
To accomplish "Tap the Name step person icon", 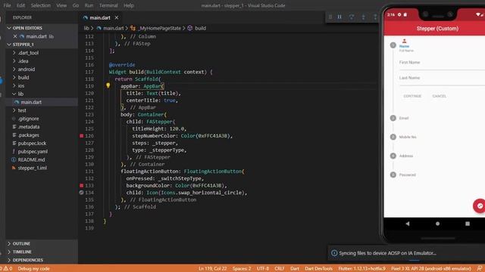I will tap(404, 41).
